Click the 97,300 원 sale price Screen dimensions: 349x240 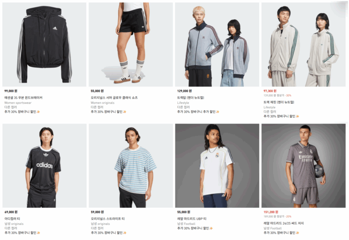coord(270,91)
